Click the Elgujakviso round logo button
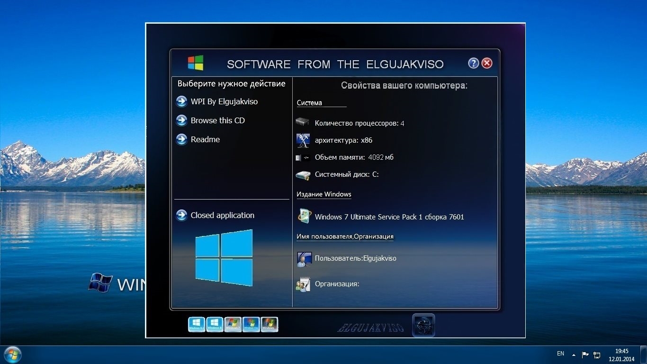Viewport: 647px width, 364px height. click(x=423, y=326)
